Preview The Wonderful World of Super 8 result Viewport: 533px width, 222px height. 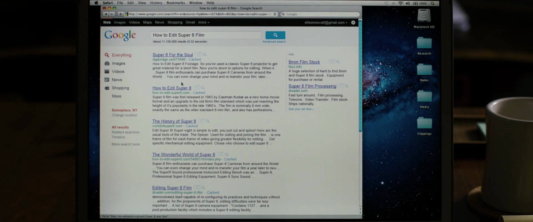coord(227,154)
